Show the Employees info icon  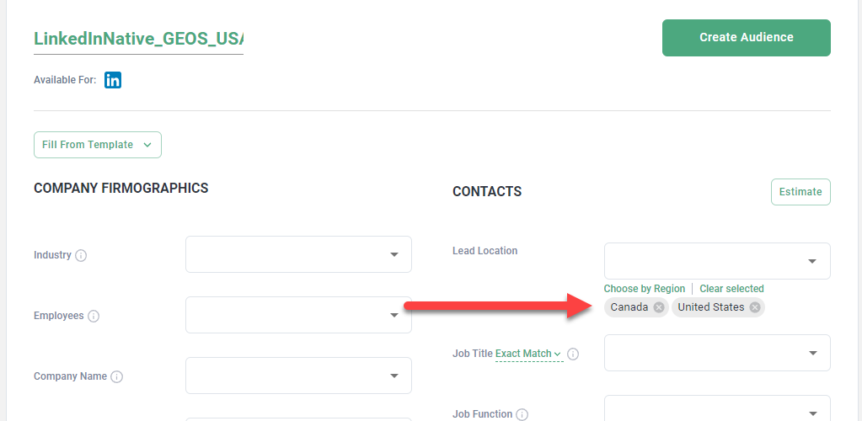pyautogui.click(x=94, y=316)
